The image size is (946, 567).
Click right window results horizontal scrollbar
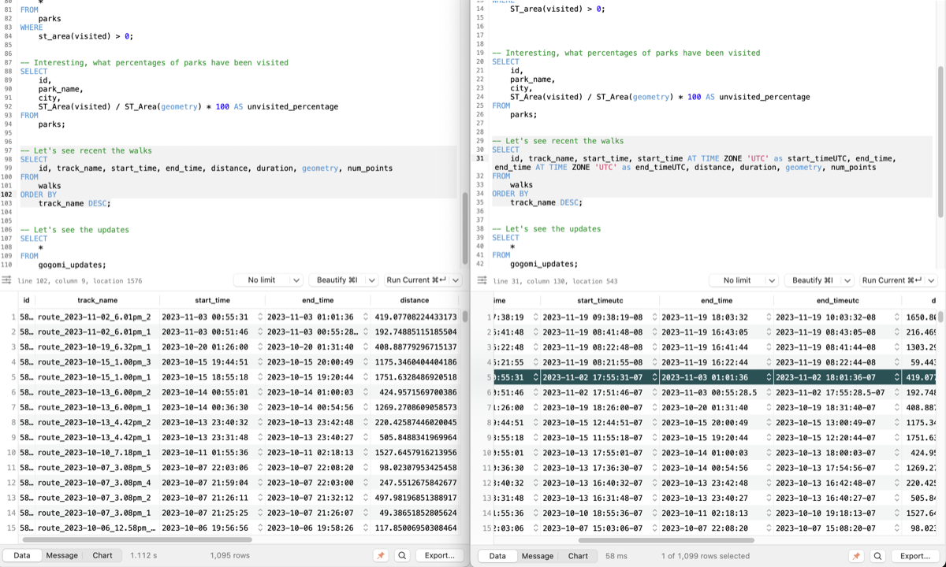pos(666,540)
